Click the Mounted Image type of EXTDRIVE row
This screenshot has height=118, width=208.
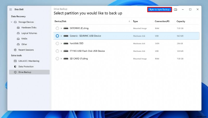pos(140,28)
